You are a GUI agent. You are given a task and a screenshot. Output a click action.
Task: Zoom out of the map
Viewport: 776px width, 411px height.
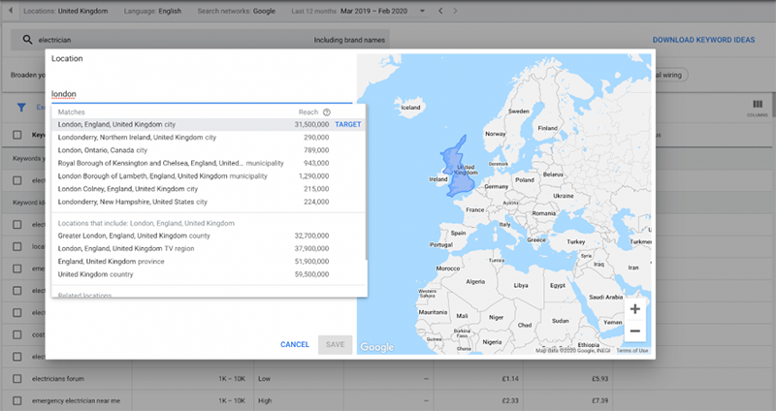[635, 331]
